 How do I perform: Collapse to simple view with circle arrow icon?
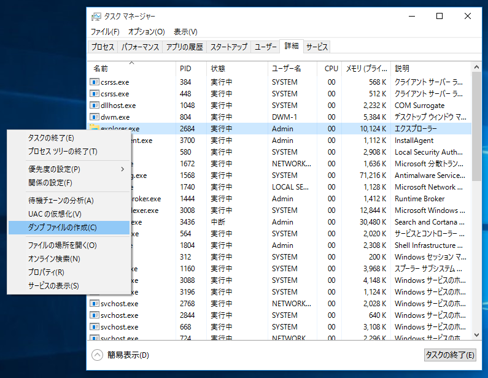point(97,355)
